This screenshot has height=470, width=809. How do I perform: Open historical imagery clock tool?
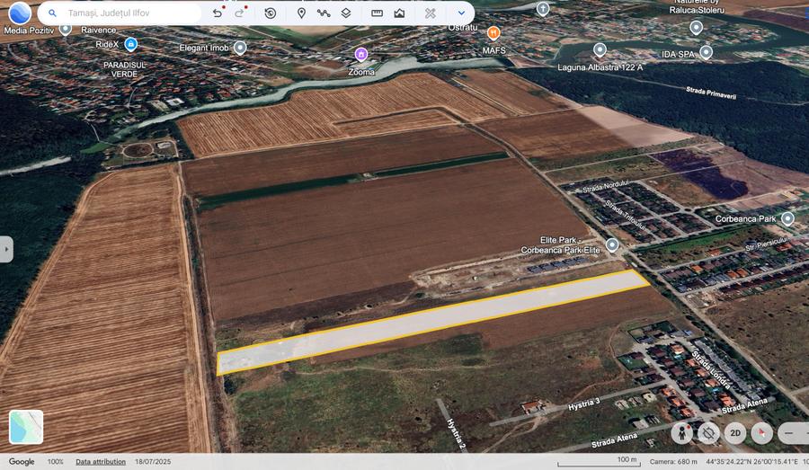(271, 13)
